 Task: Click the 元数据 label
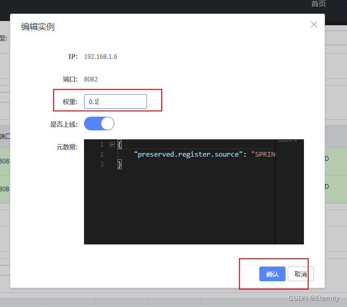click(67, 147)
